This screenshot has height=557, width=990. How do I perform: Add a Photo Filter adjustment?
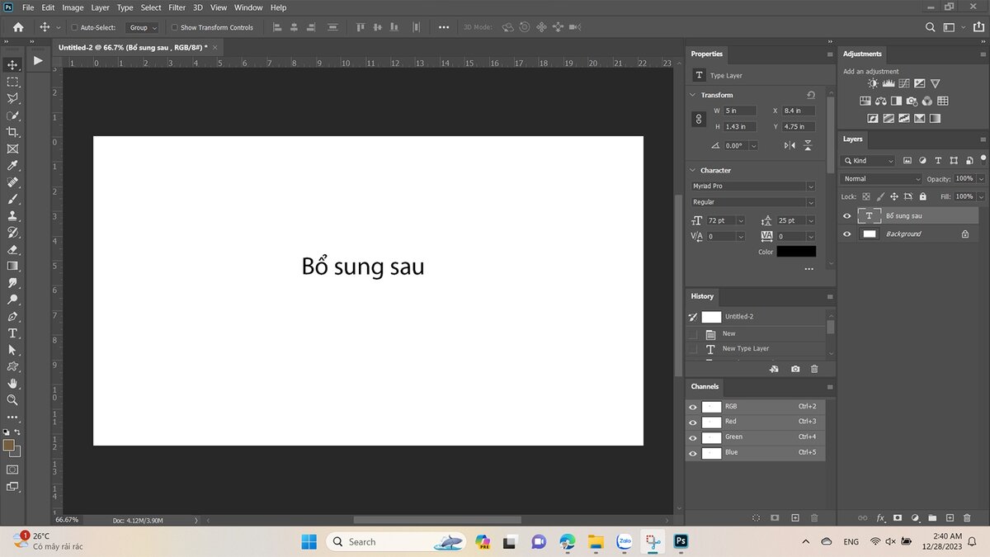(912, 101)
